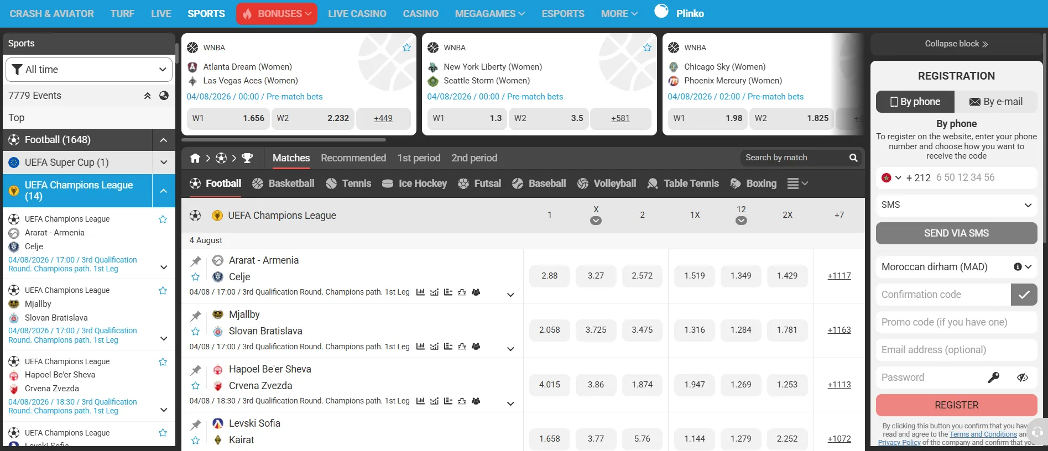The width and height of the screenshot is (1048, 451).
Task: Favorite the New York Liberty vs Seattle Storm card
Action: (647, 48)
